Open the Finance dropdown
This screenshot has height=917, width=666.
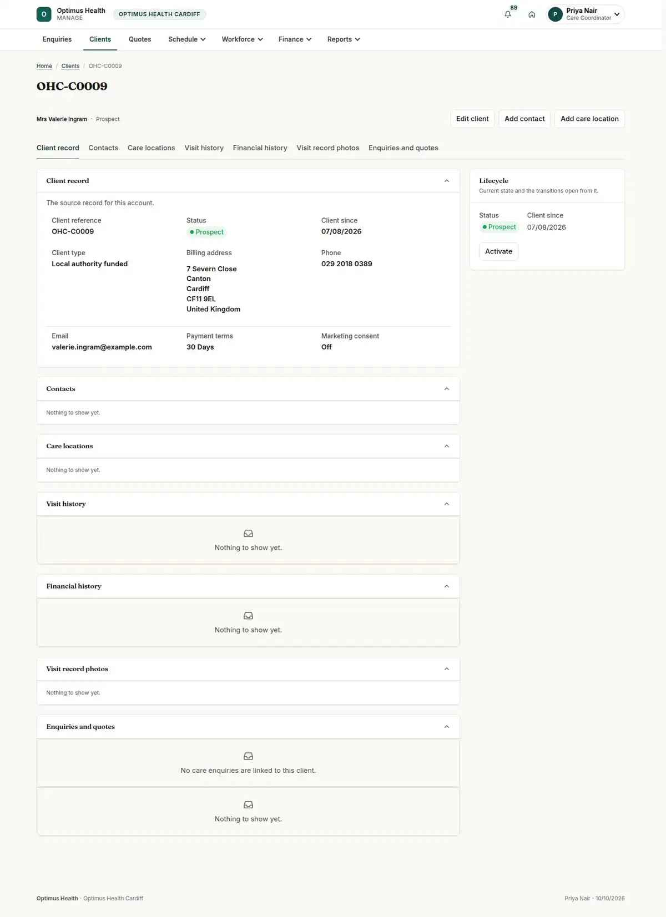(295, 39)
